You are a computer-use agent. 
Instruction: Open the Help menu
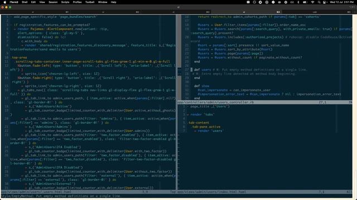[x=113, y=2]
